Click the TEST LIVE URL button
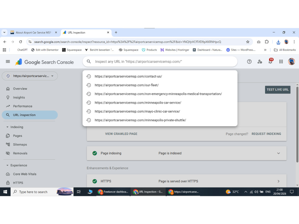The image size is (299, 224). pos(278,90)
